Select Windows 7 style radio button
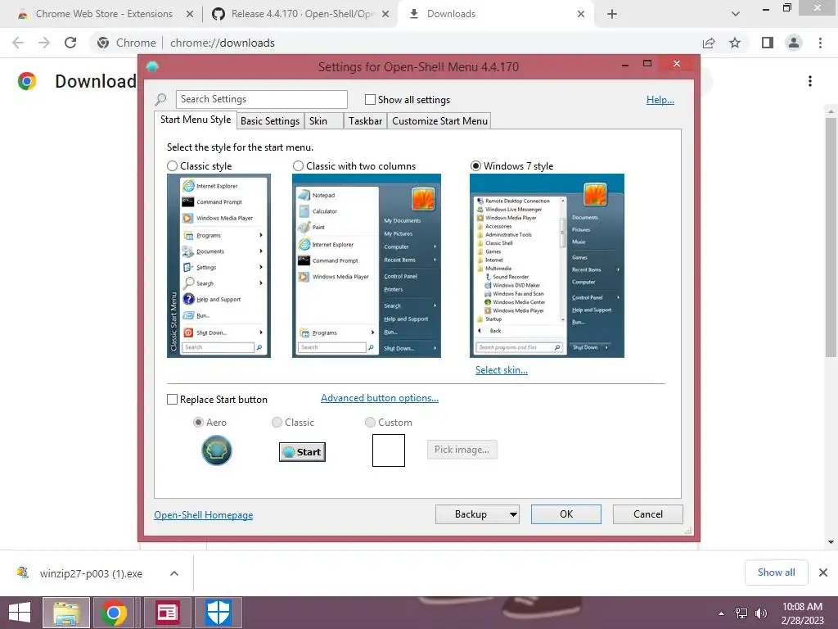 (475, 166)
